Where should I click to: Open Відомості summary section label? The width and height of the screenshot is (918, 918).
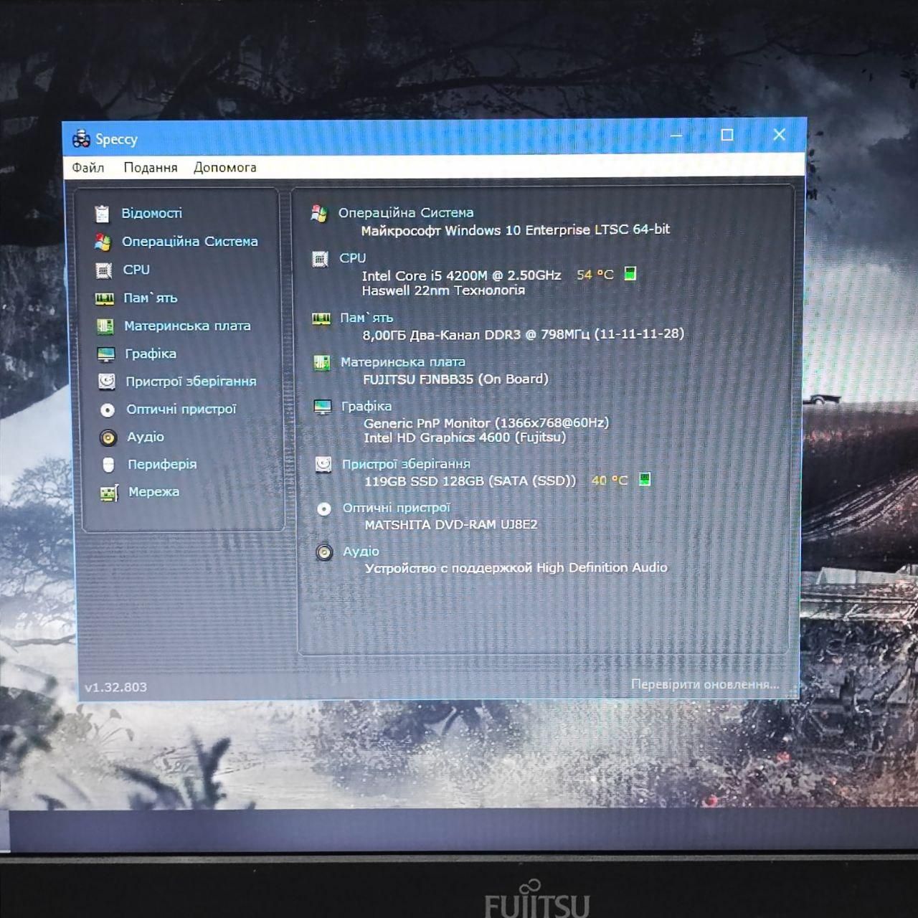(x=151, y=213)
